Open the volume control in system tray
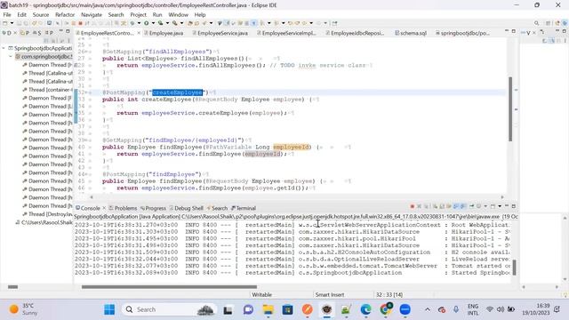 pyautogui.click(x=501, y=309)
